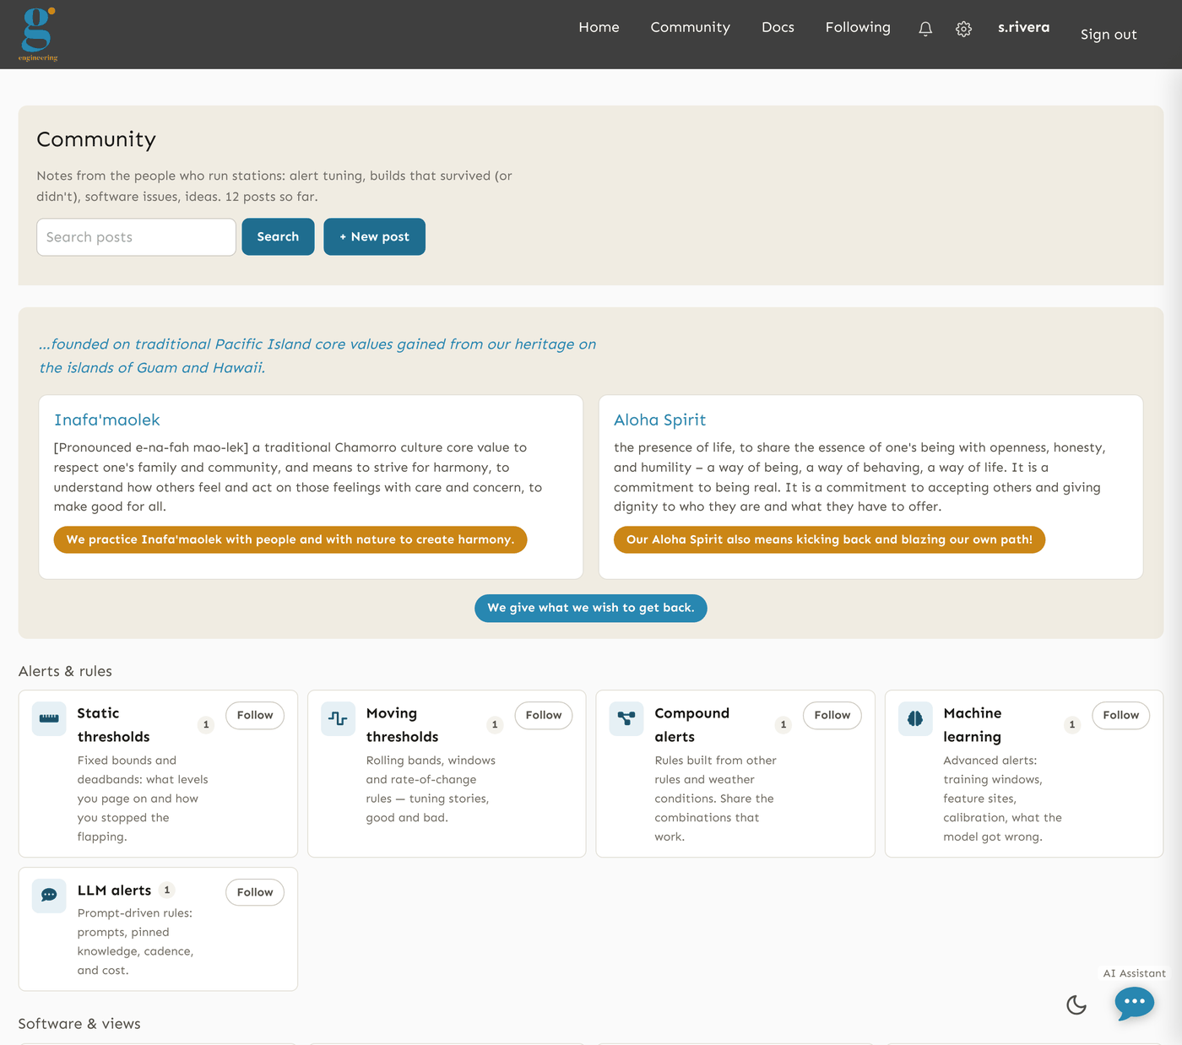Open the Docs nav item
Viewport: 1182px width, 1045px height.
tap(778, 27)
